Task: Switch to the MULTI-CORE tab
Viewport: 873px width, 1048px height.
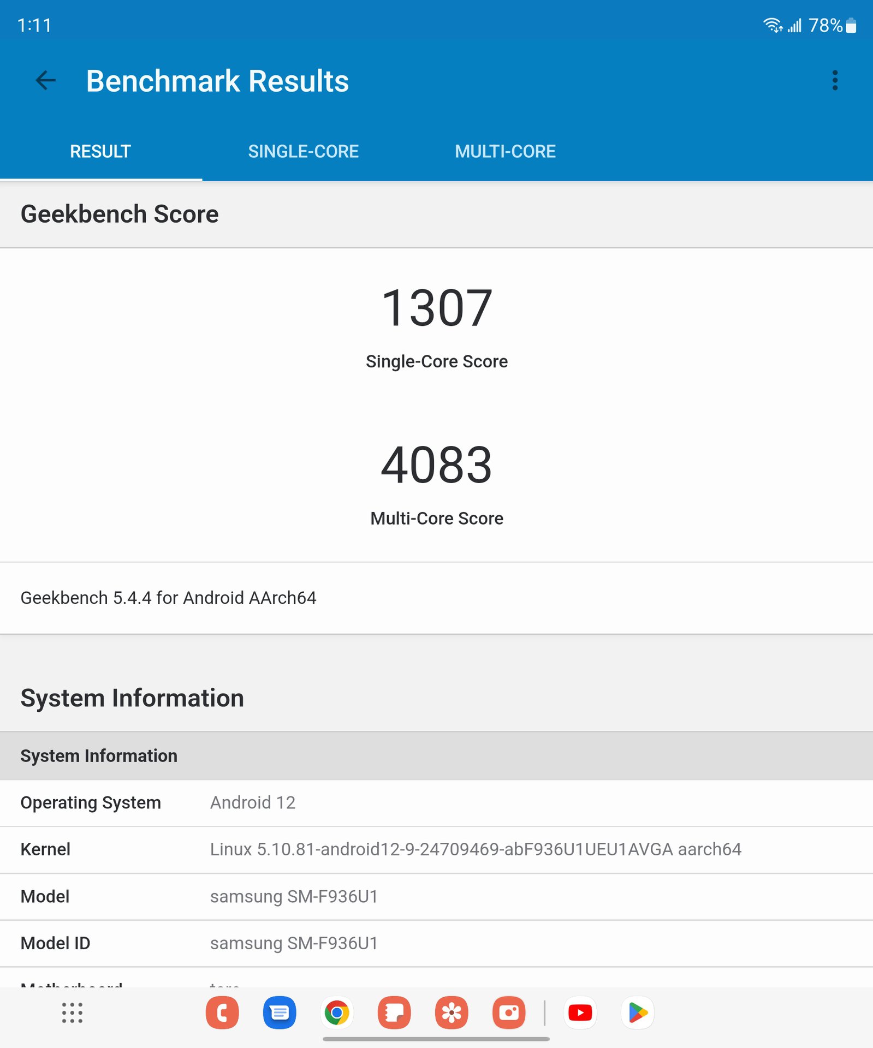Action: click(x=505, y=152)
